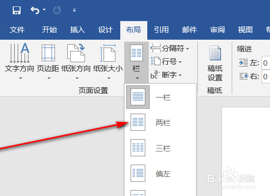The height and width of the screenshot is (196, 270).
Task: Click the 纸张方向 orientation icon
Action: (x=76, y=53)
